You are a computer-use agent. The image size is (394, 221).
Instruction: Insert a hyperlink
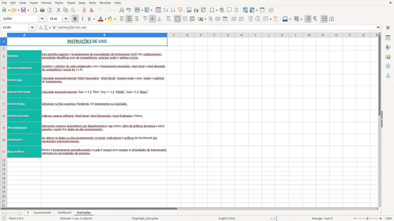coord(222,10)
